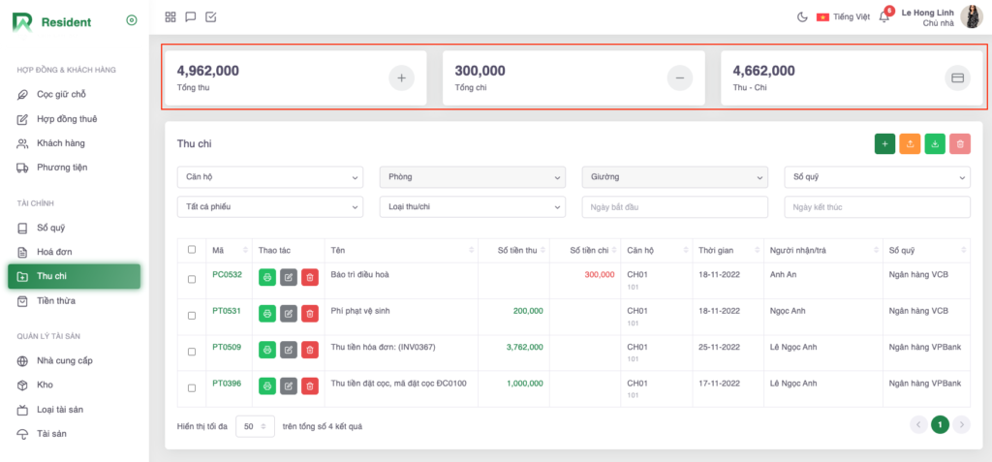
Task: Toggle dark mode moon icon
Action: click(x=802, y=17)
